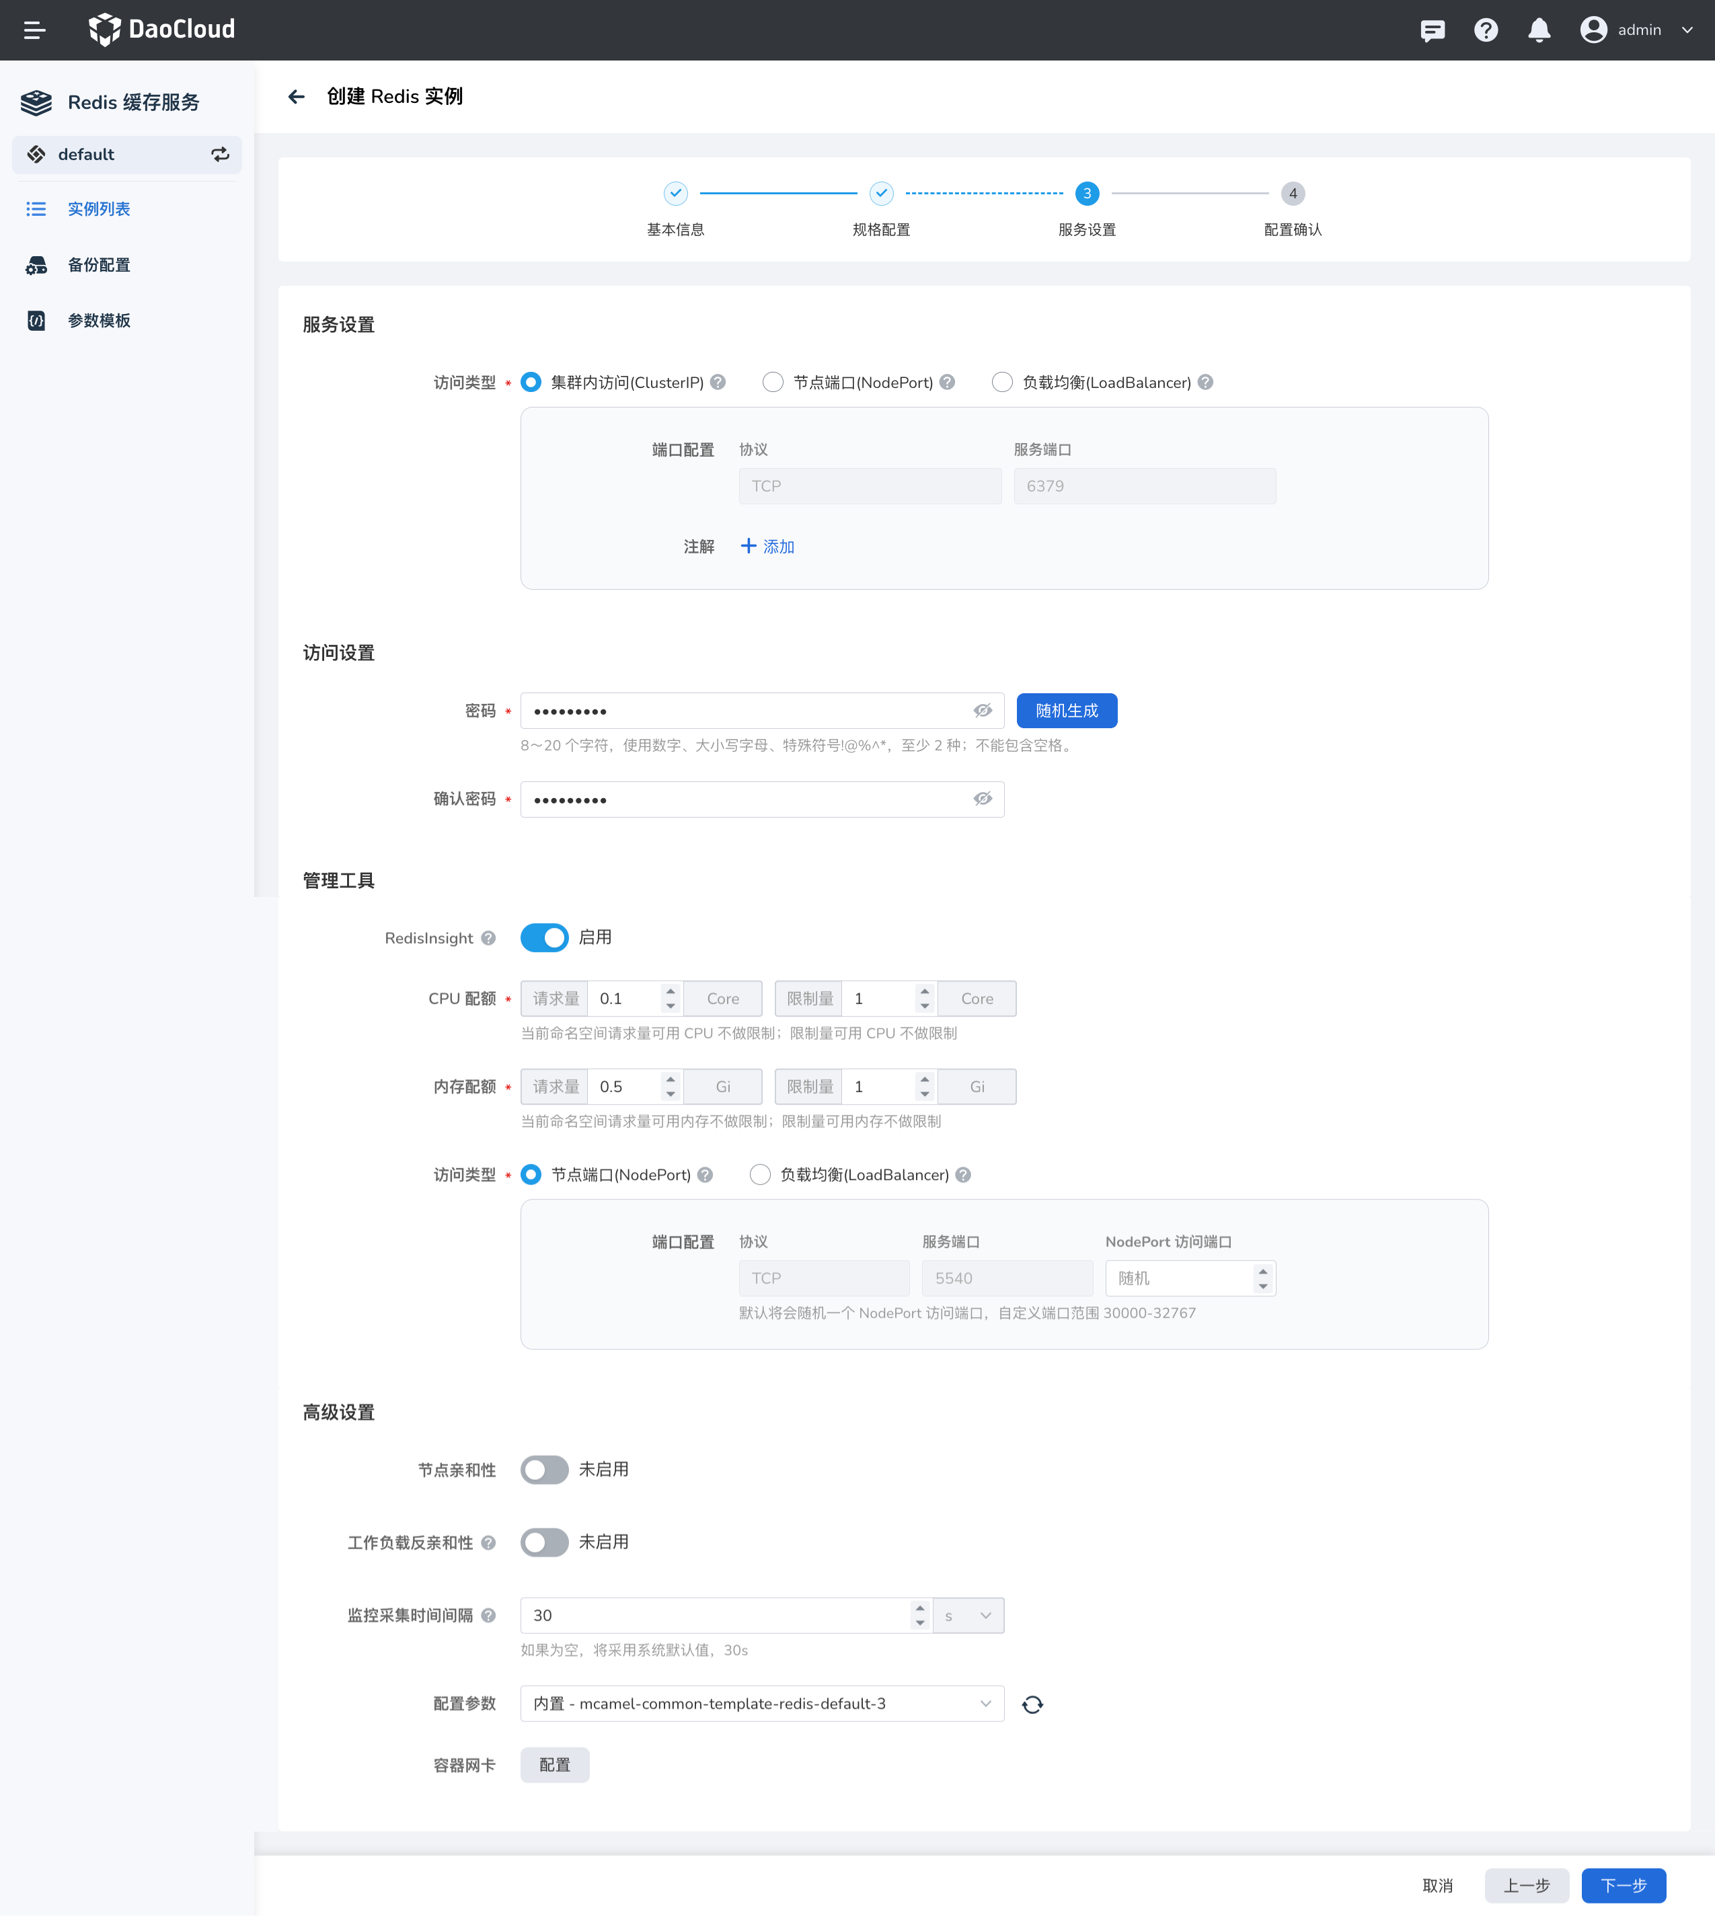Enable the 节点亲和性 toggle
The width and height of the screenshot is (1715, 1917).
(545, 1470)
